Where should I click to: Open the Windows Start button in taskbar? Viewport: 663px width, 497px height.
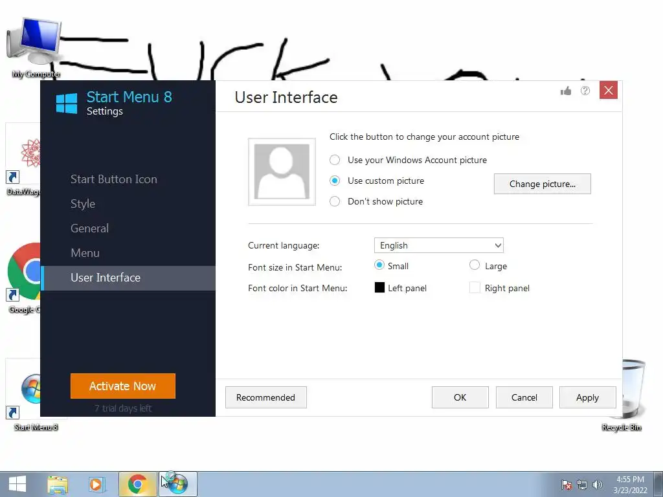tap(17, 484)
